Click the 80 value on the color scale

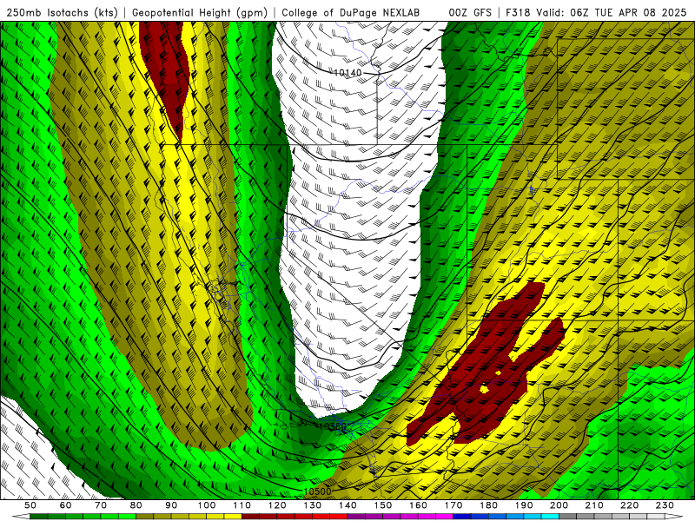coord(136,505)
